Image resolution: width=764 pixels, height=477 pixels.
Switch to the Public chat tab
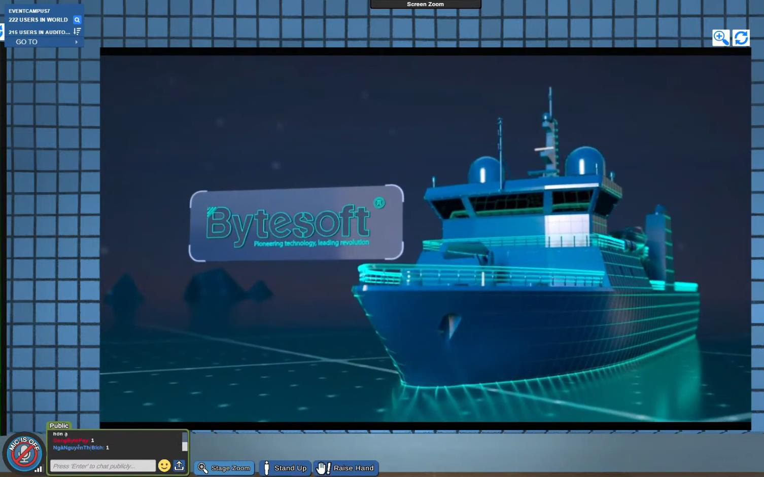[x=59, y=426]
